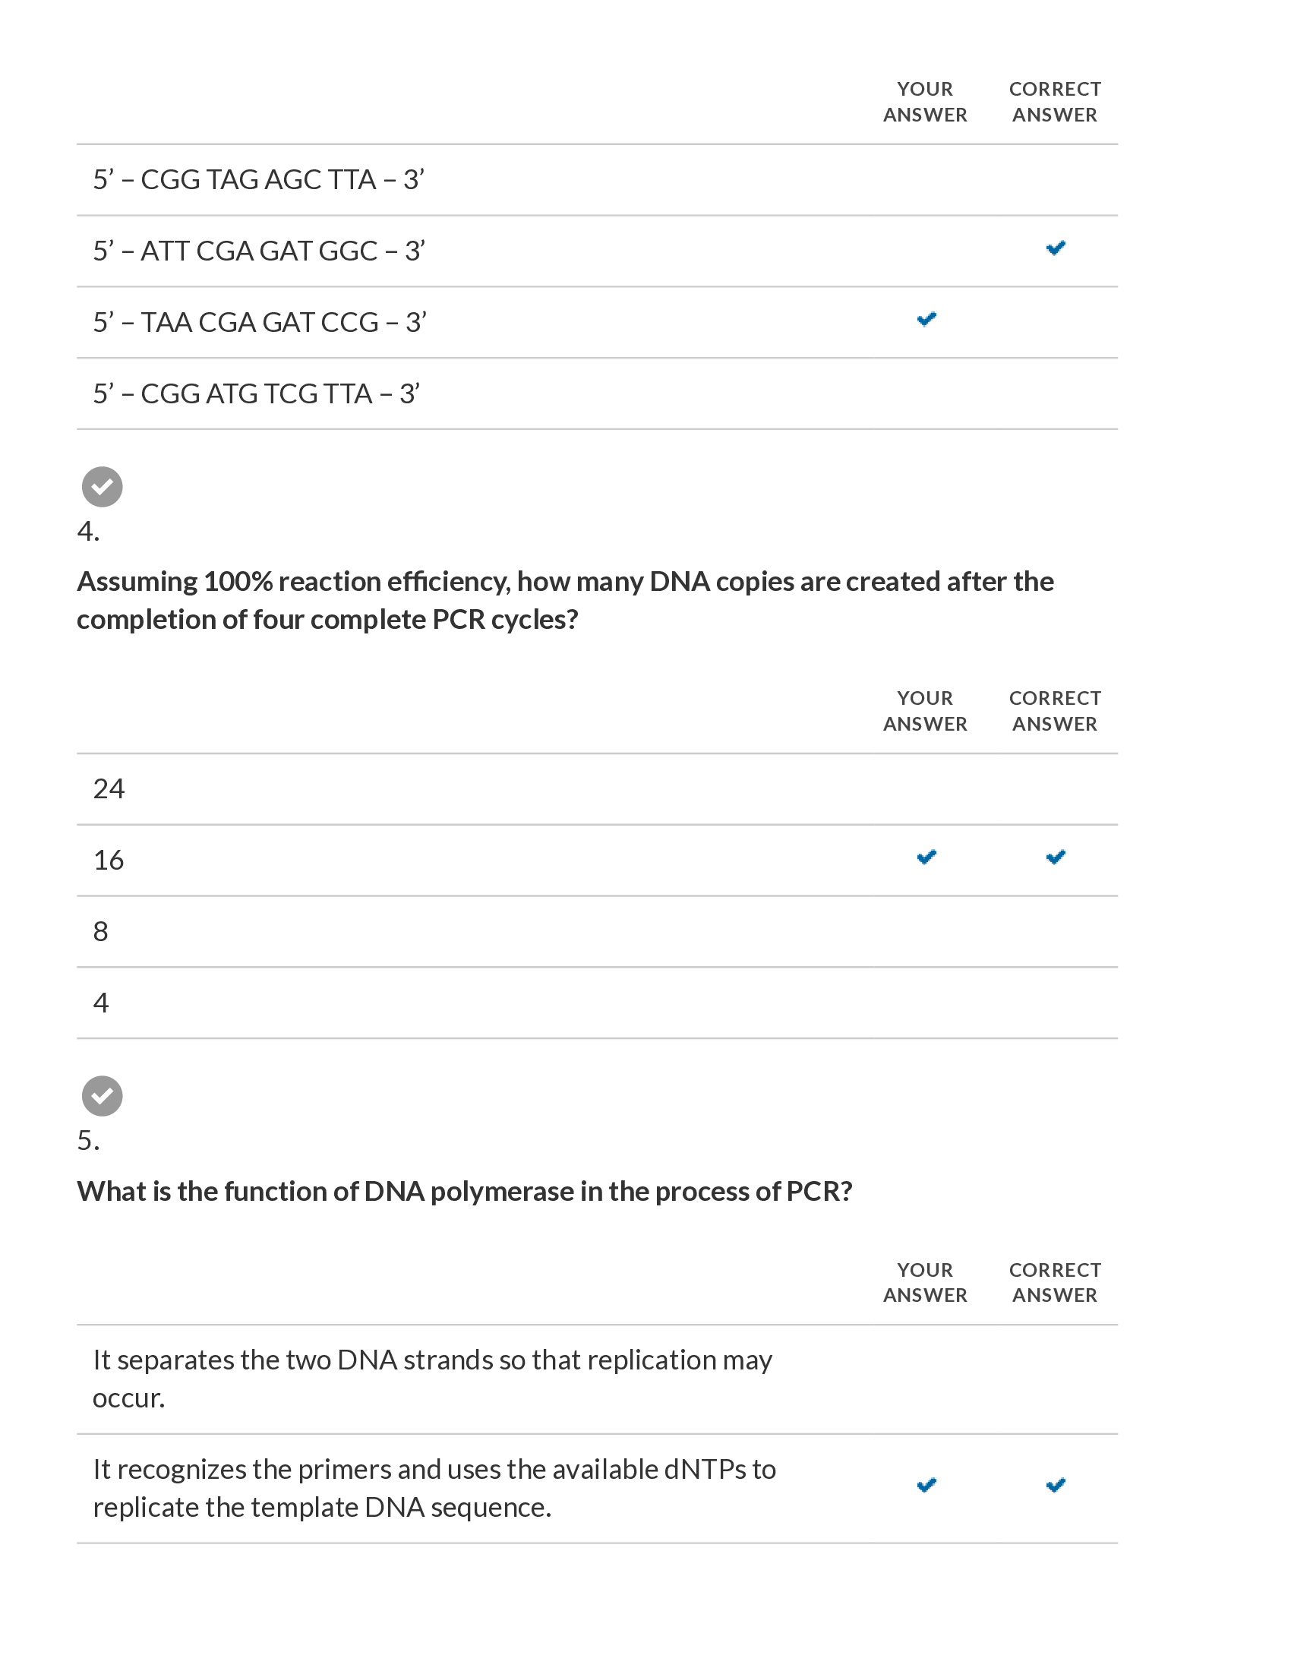Click correct-answer checkmark for ATT CGA GAT GGC

pyautogui.click(x=1055, y=248)
